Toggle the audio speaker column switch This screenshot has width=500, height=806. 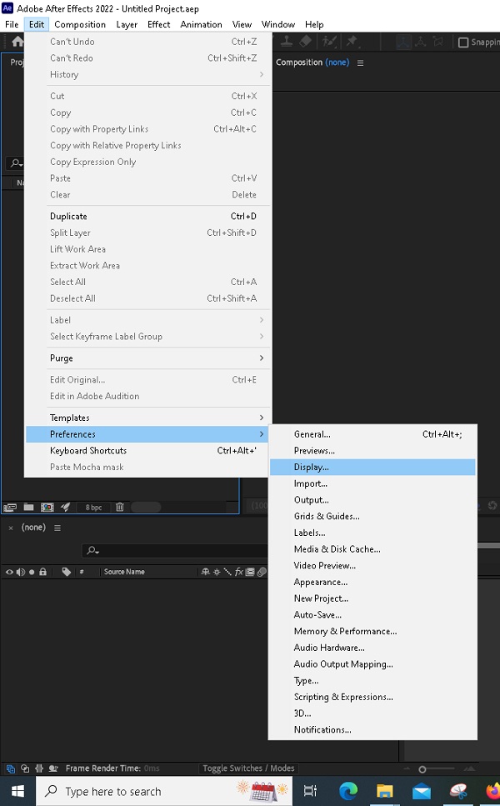(21, 572)
